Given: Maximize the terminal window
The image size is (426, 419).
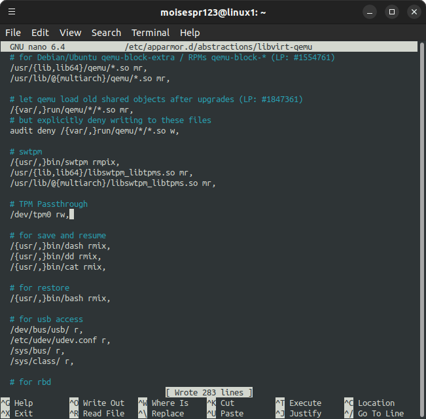Looking at the screenshot, I should [x=392, y=12].
